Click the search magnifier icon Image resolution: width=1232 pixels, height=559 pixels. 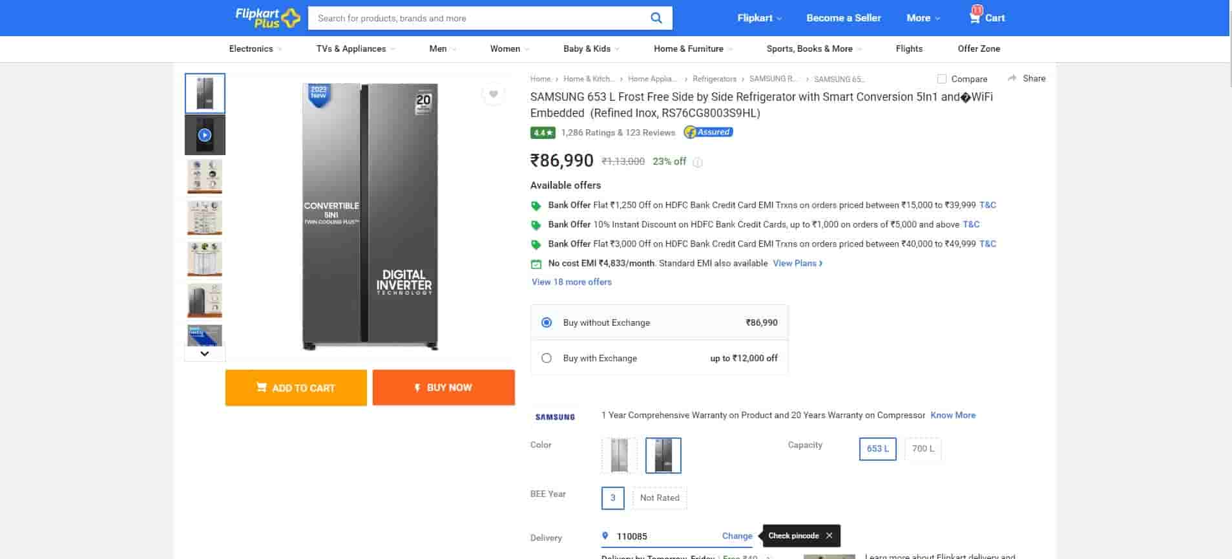[x=656, y=18]
